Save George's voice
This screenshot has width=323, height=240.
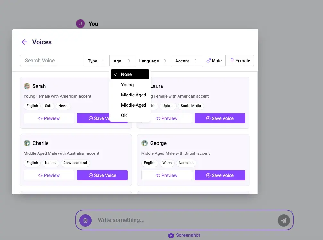click(220, 175)
